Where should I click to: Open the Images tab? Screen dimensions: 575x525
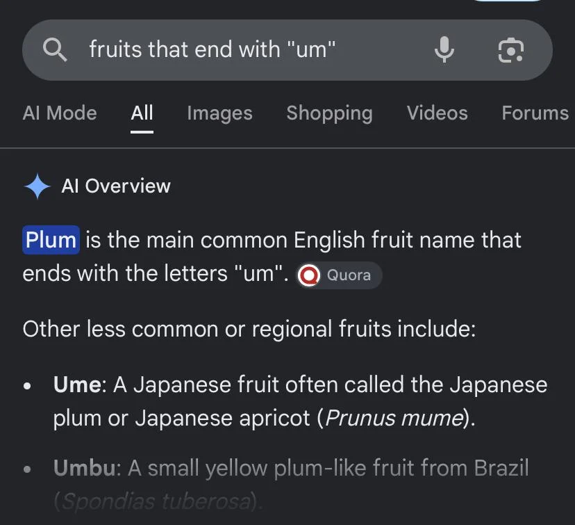pos(219,113)
